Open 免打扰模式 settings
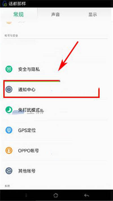The height and width of the screenshot is (201, 113). [56, 110]
